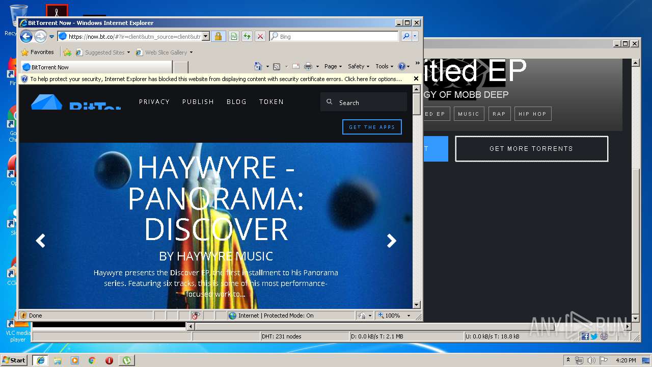Stop loading with the red X icon
Screen dimensions: 652x367
260,36
